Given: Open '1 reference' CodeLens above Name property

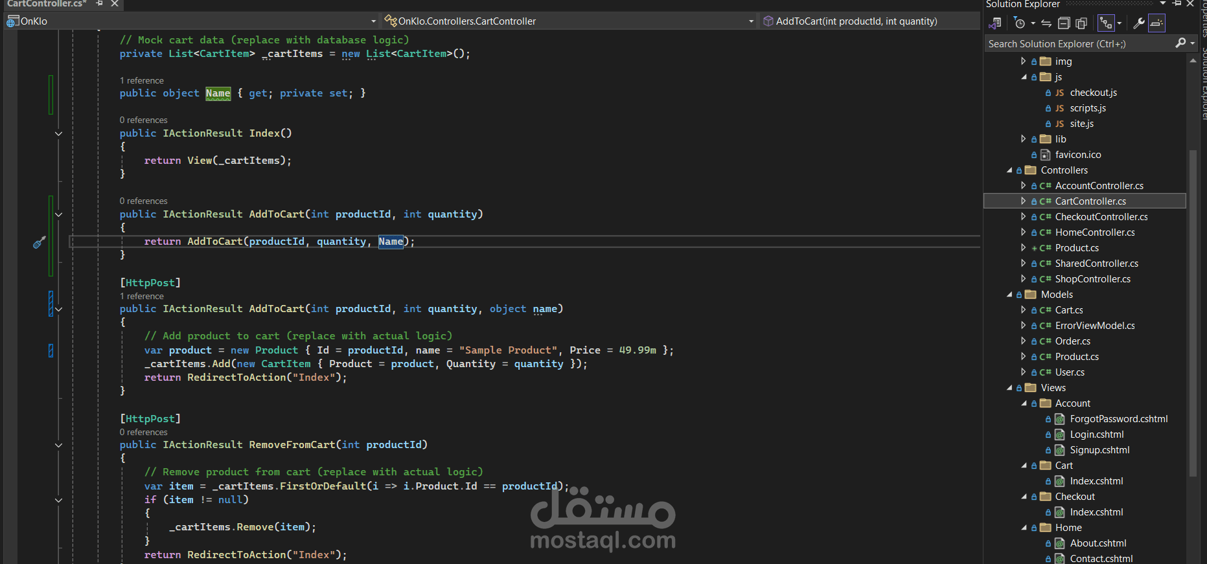Looking at the screenshot, I should (142, 80).
